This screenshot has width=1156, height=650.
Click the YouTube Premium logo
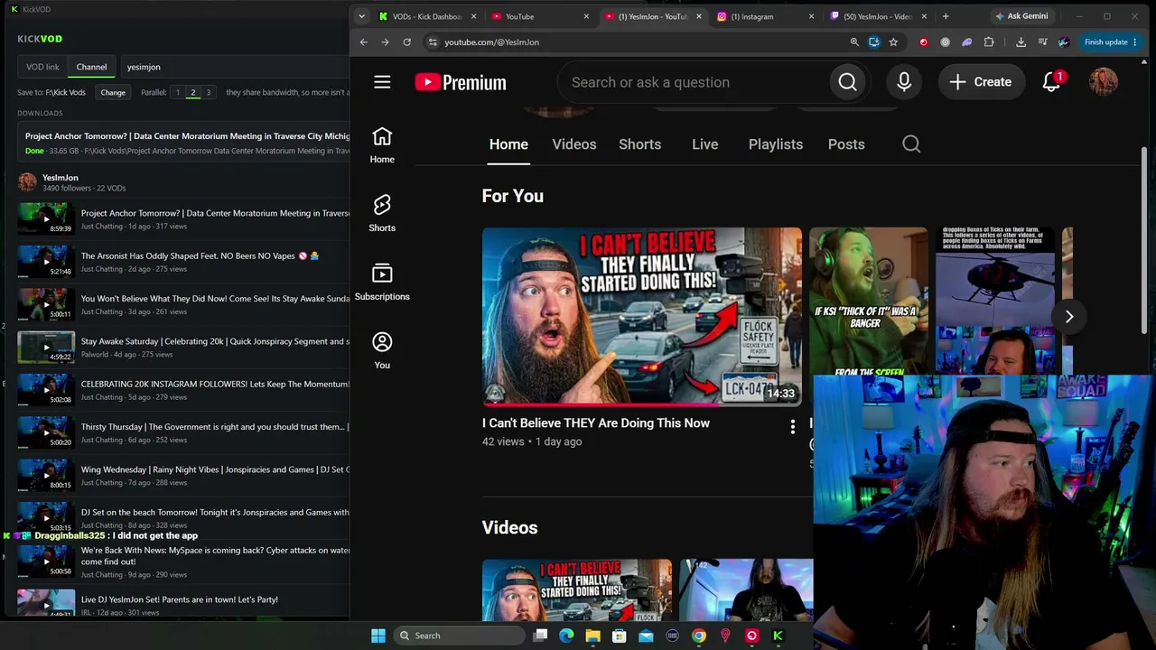coord(461,82)
